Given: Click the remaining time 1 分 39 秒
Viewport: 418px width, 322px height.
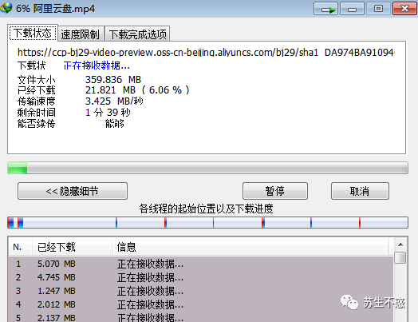Looking at the screenshot, I should pos(108,113).
